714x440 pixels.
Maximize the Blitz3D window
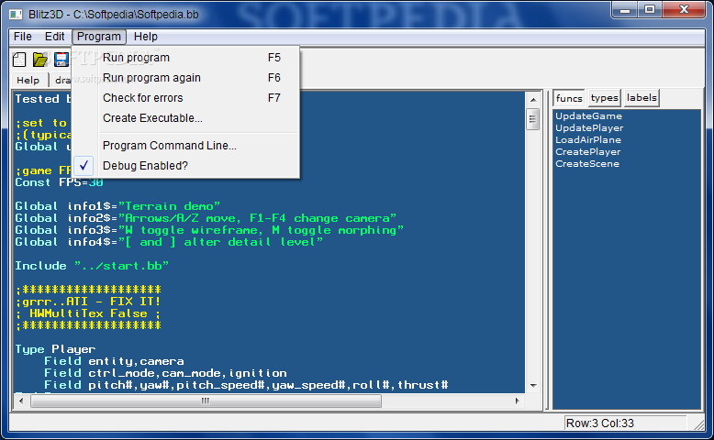[x=650, y=9]
